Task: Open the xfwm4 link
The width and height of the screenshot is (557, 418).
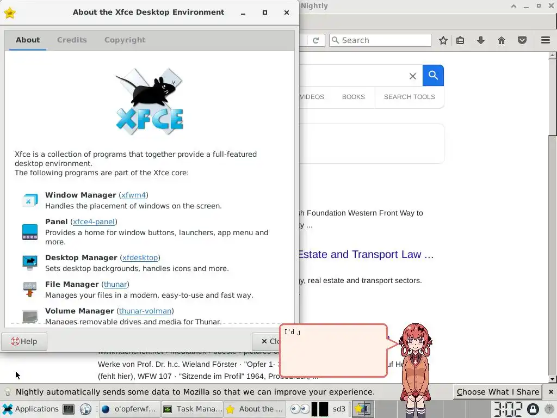Action: [x=133, y=195]
